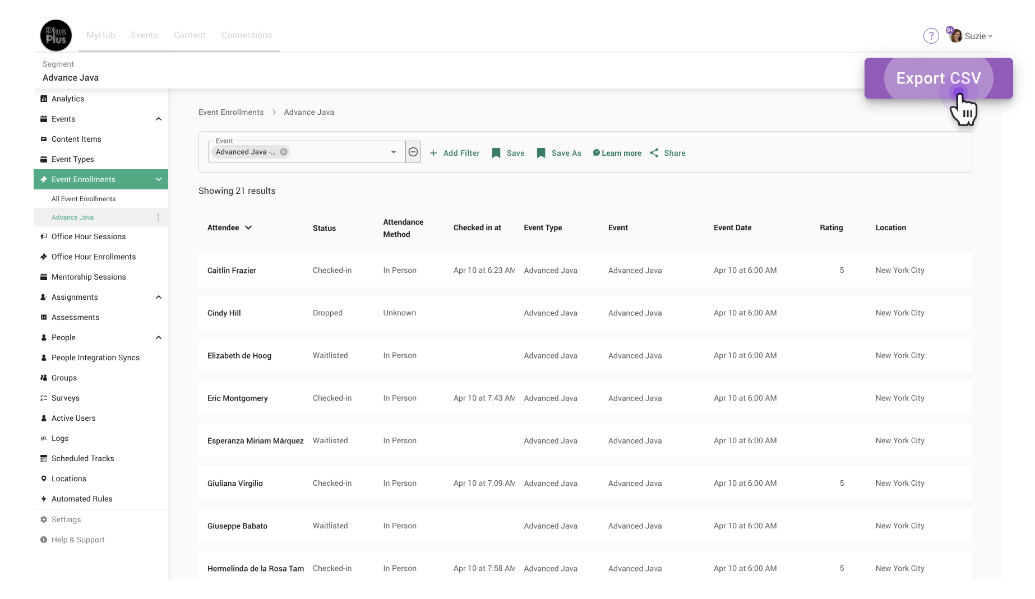The image size is (1035, 599).
Task: Click the Learn more link
Action: click(x=617, y=153)
